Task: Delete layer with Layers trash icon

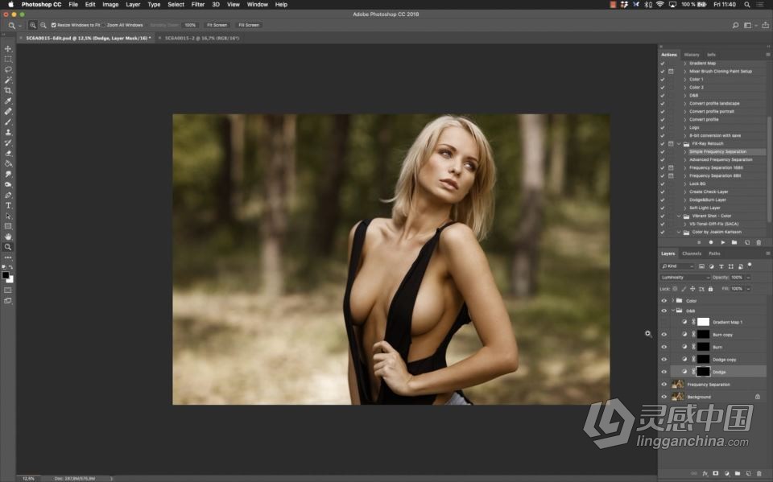Action: pyautogui.click(x=759, y=473)
